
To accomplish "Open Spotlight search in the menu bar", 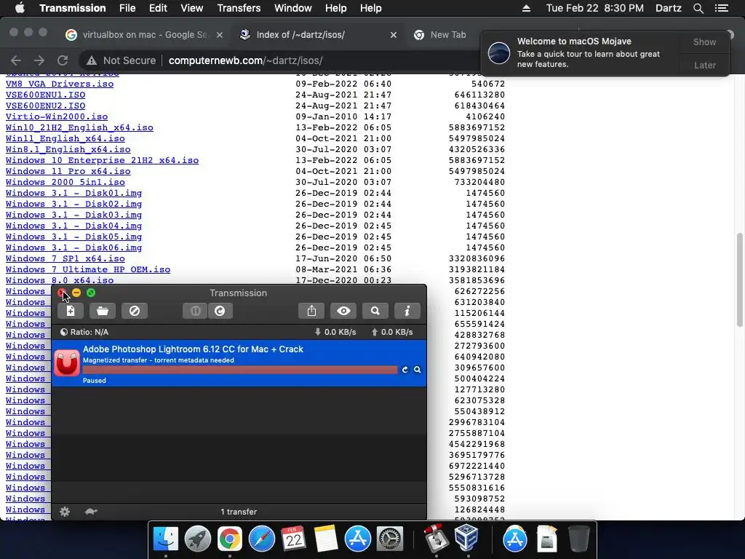I will tap(698, 8).
